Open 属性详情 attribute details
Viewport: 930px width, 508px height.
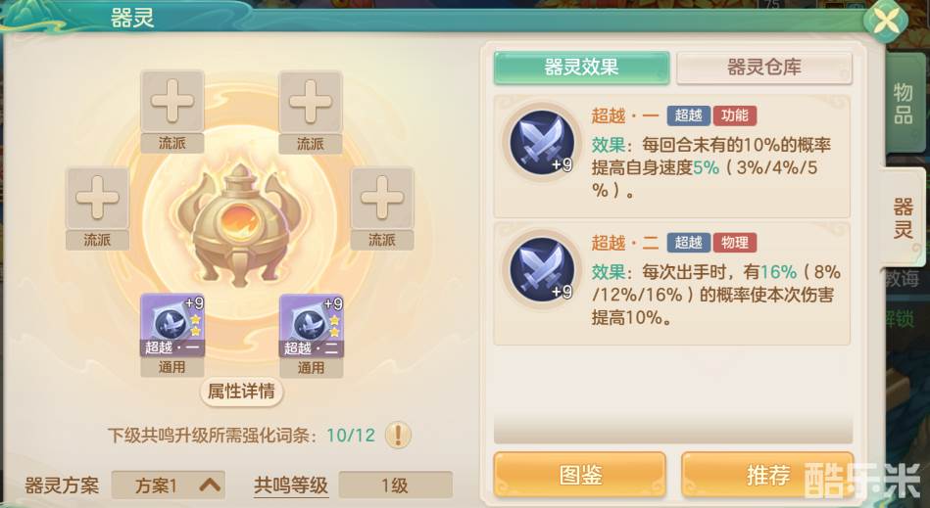(241, 392)
